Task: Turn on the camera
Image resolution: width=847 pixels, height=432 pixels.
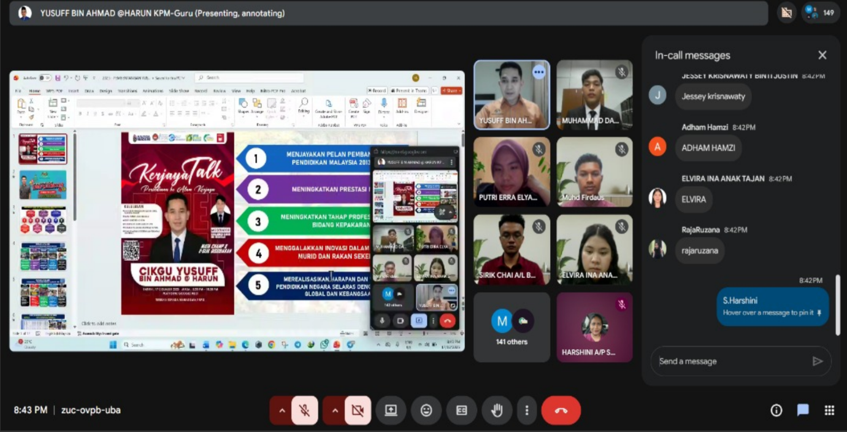Action: point(358,411)
